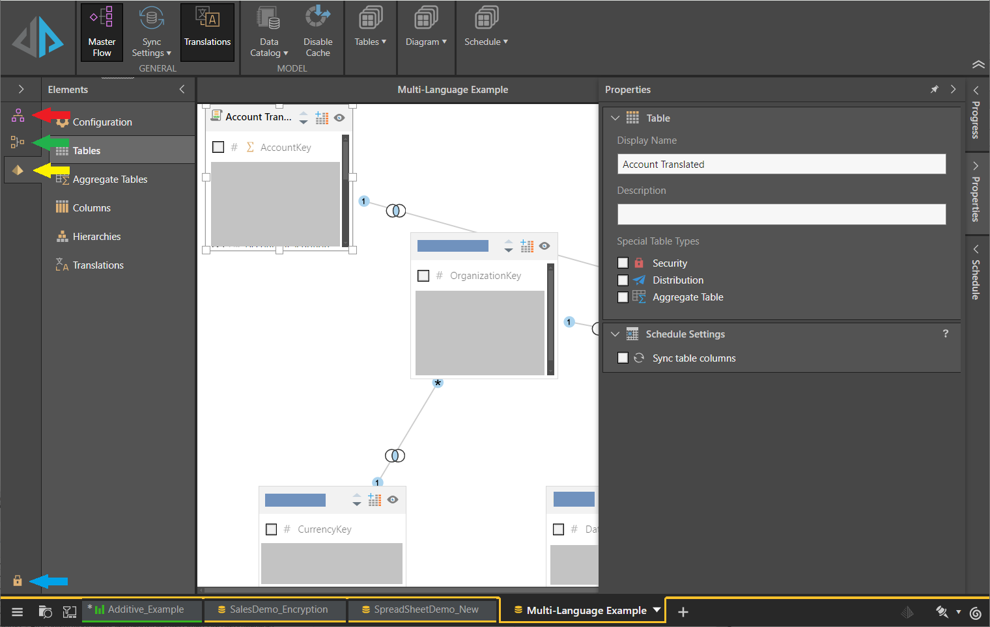Click the pin icon in Properties panel
Screen dimensions: 990x627
coord(935,90)
